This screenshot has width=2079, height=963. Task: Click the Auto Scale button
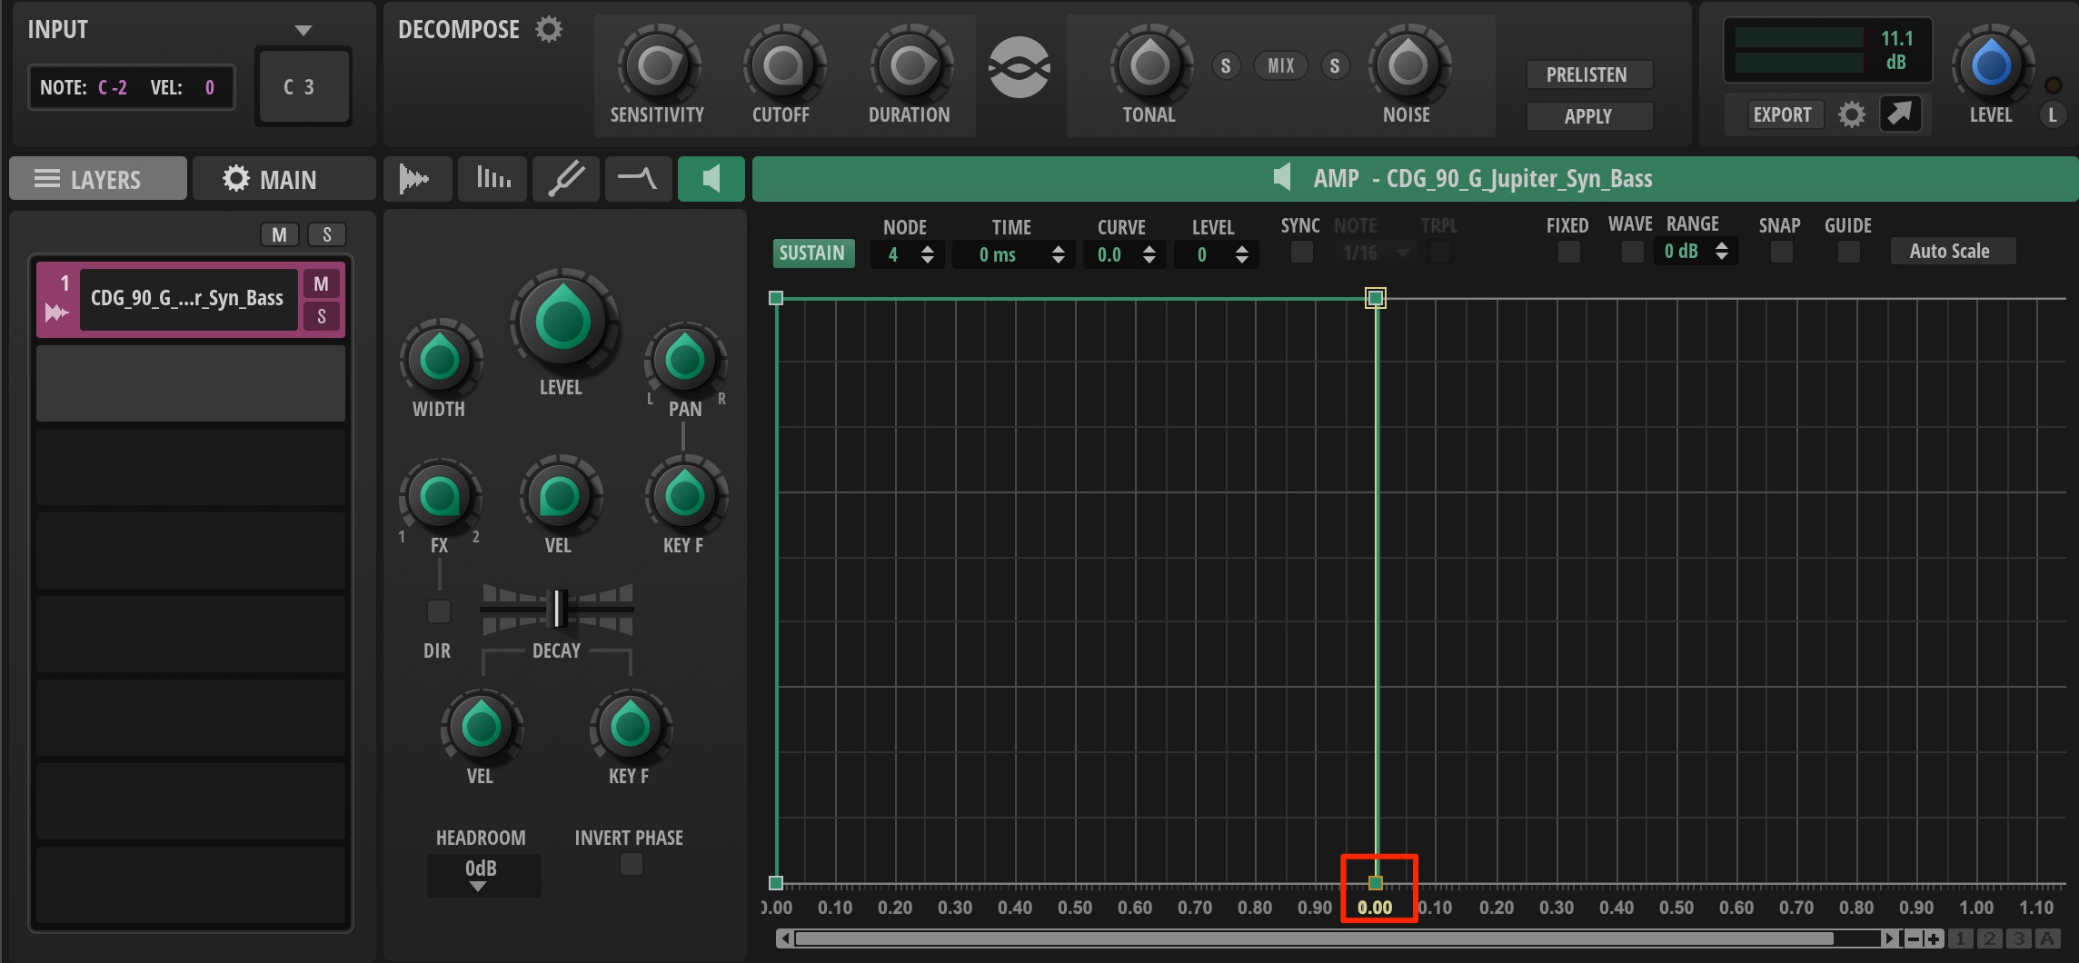click(1952, 252)
